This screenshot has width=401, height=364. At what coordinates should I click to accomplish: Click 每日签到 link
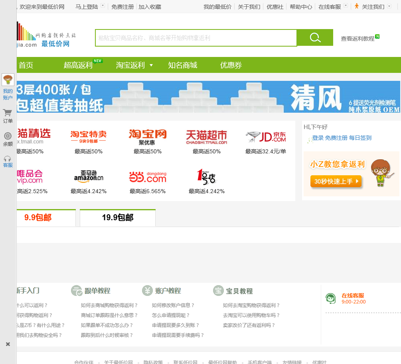tap(360, 138)
